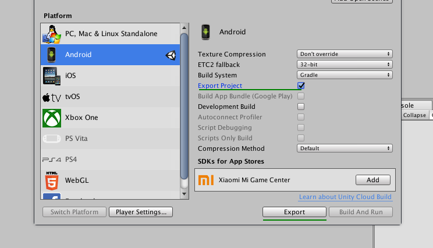Viewport: 433px width, 248px height.
Task: Open the Build System Gradle dropdown
Action: coord(345,75)
